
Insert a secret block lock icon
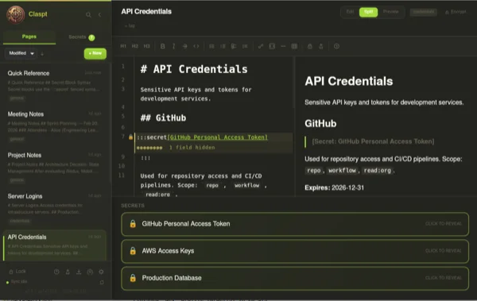point(310,46)
